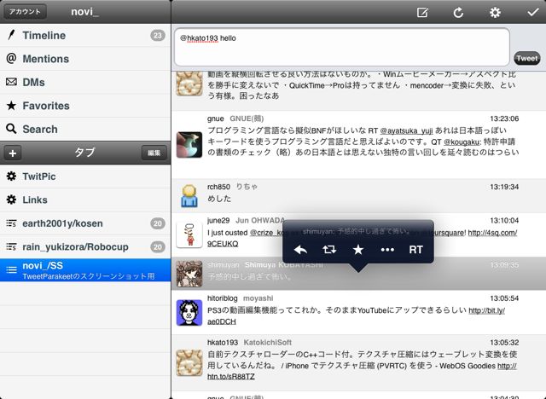
Task: Open settings gear in top toolbar
Action: click(495, 13)
